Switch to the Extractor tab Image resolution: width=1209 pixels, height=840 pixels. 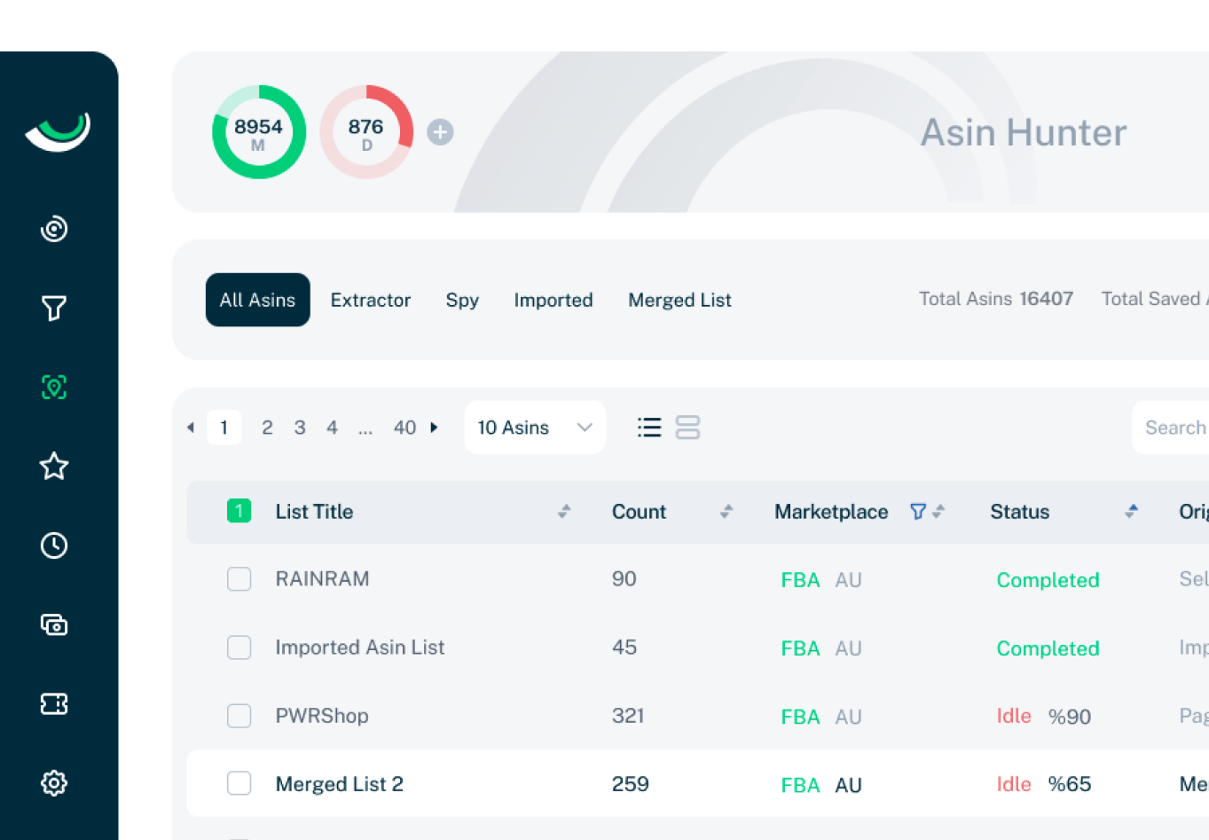(x=371, y=300)
